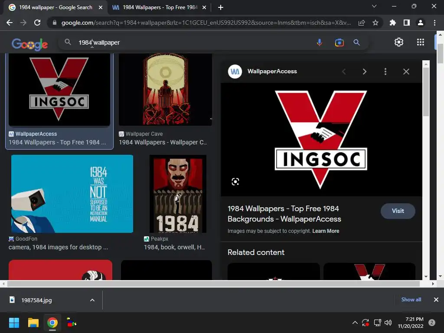The height and width of the screenshot is (333, 444).
Task: Switch to 1984 Wallpapers WallpaperAccess tab
Action: pyautogui.click(x=160, y=7)
